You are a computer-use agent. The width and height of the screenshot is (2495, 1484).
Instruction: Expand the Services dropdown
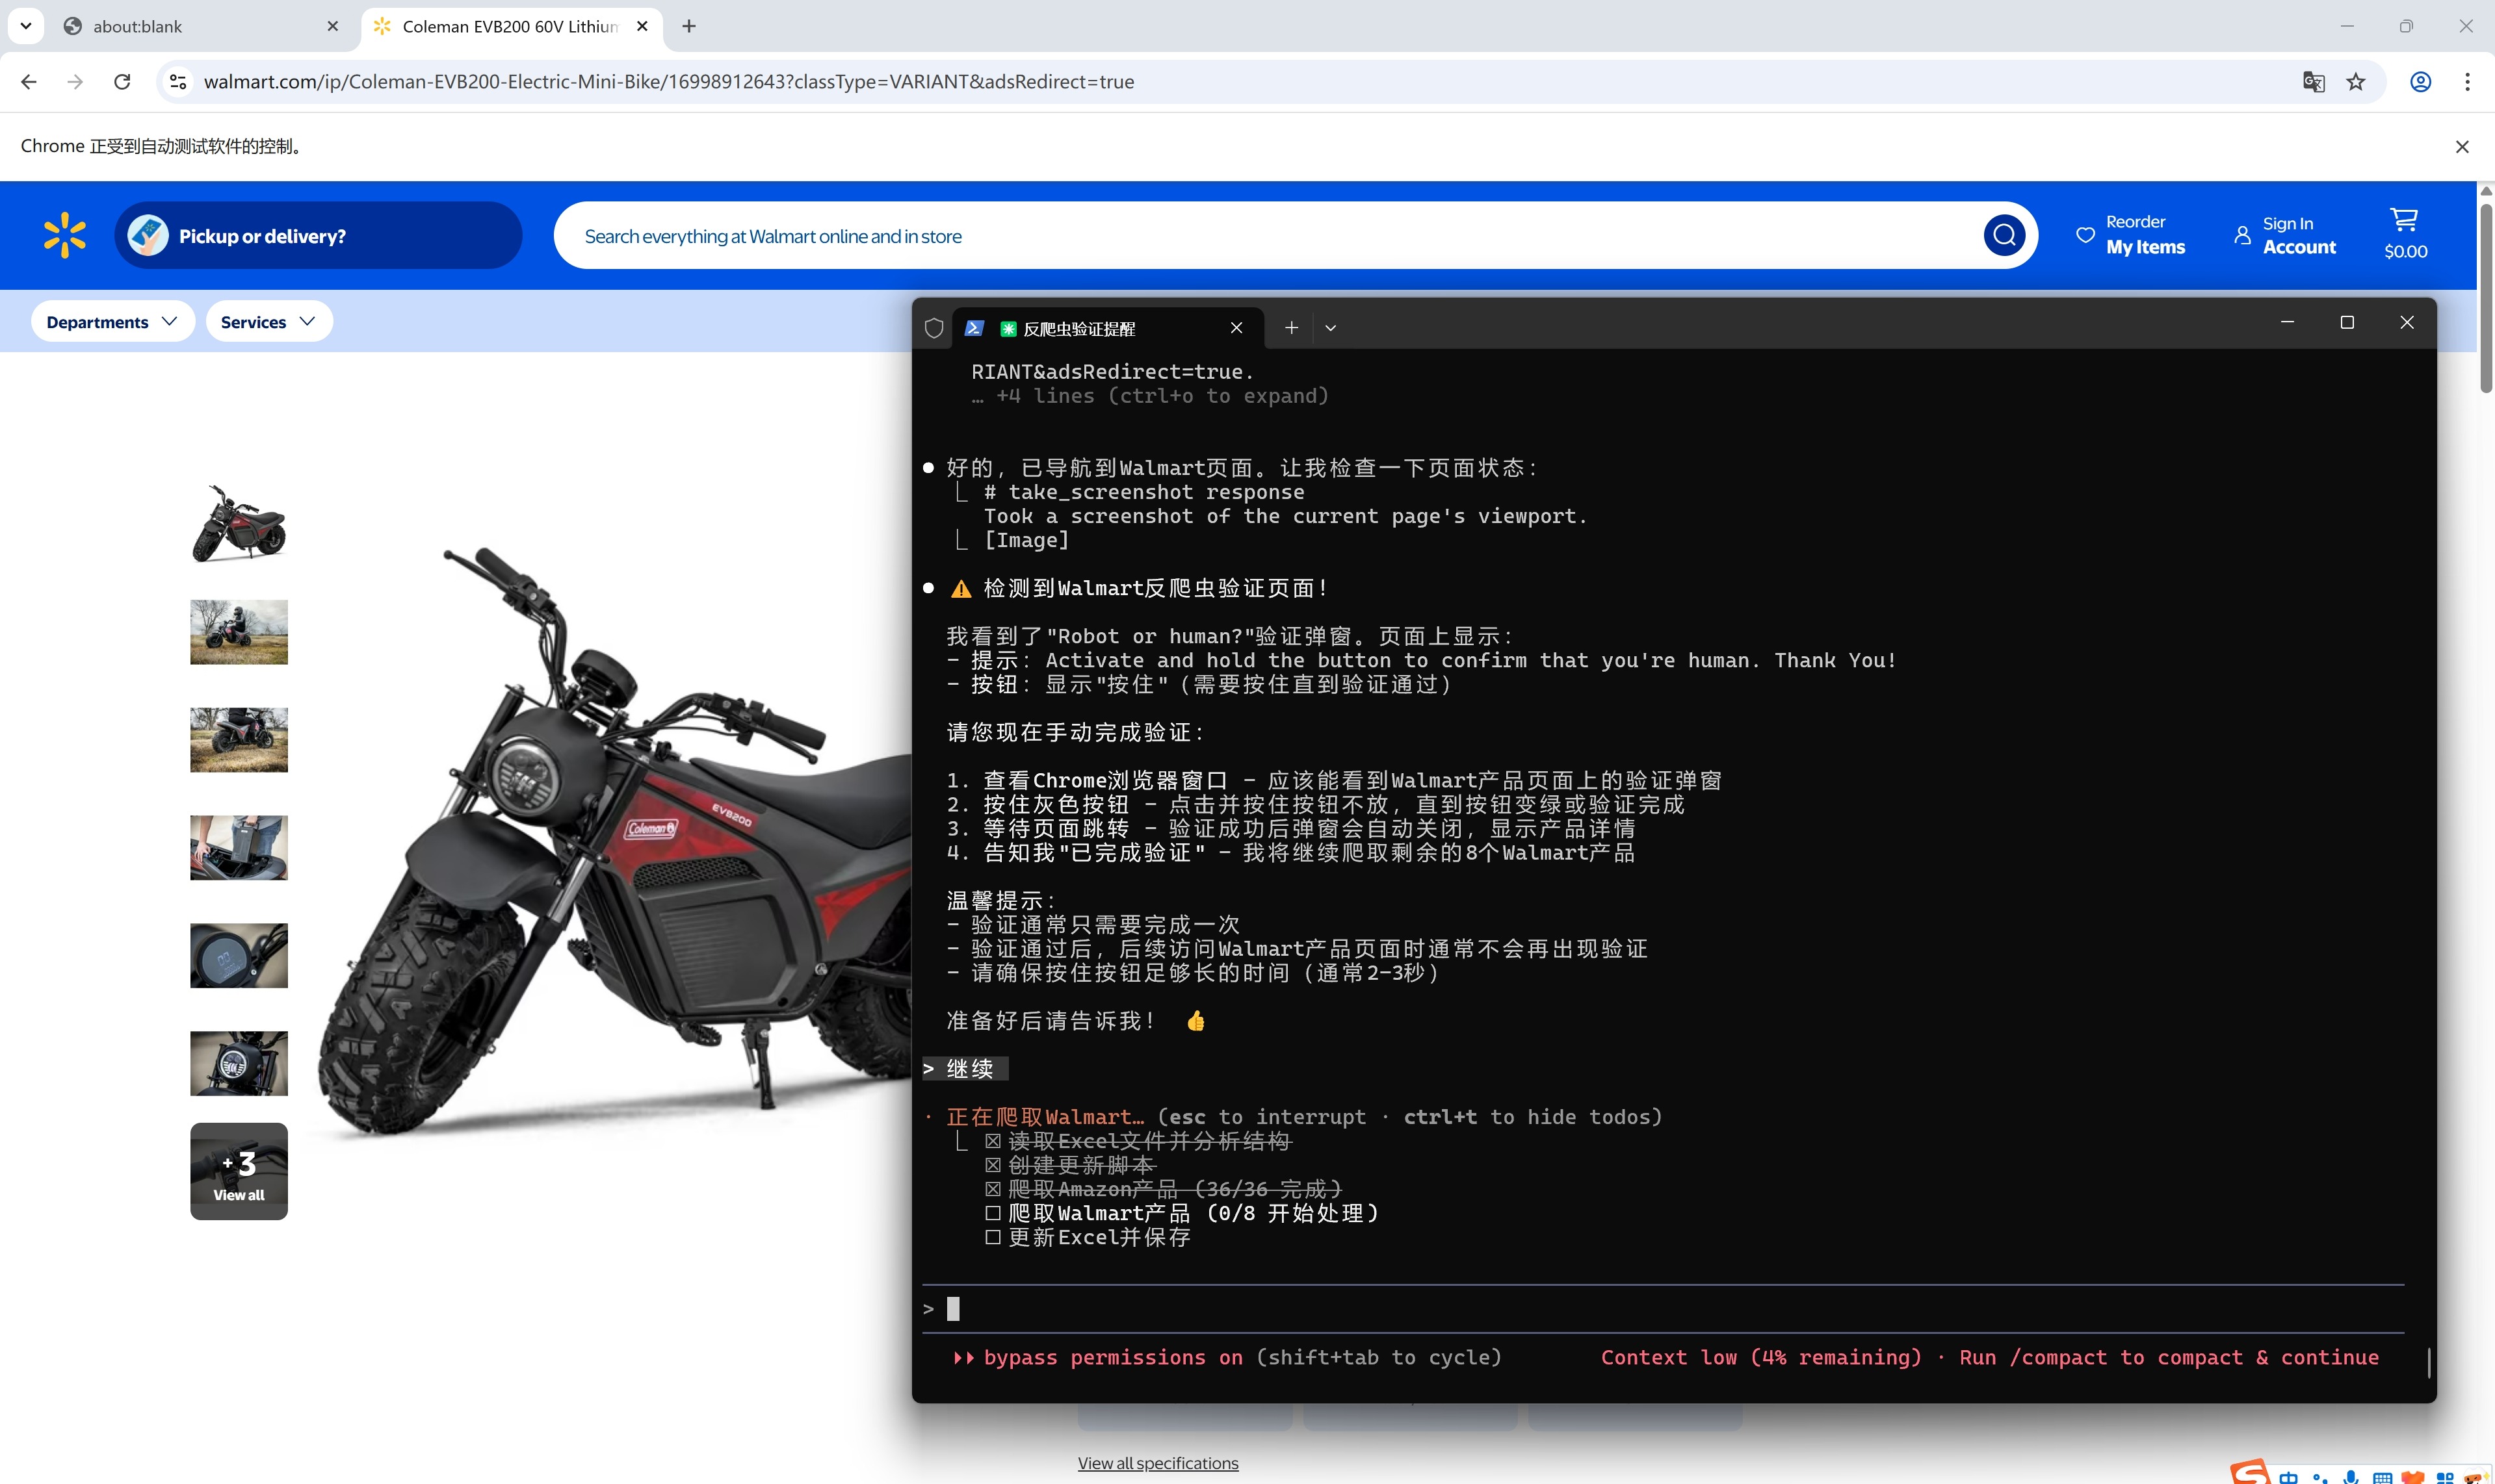[268, 321]
